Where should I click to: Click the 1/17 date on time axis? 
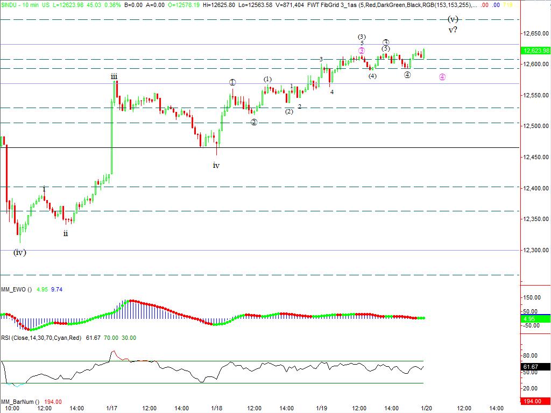tap(112, 408)
